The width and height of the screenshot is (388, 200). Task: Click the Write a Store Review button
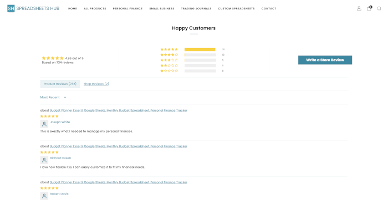click(x=325, y=60)
